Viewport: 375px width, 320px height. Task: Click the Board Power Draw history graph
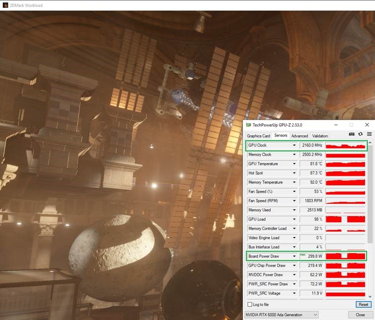pyautogui.click(x=345, y=256)
